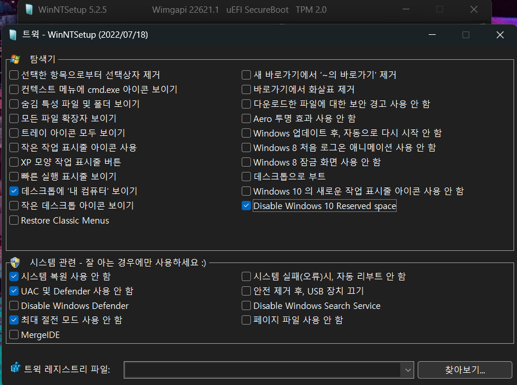Image resolution: width=517 pixels, height=385 pixels.
Task: Open the 트윅 레지스트리 파일 dropdown arrow
Action: [408, 370]
